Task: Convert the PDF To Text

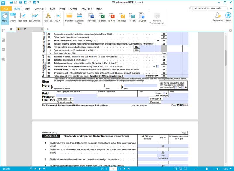Action: tap(132, 17)
